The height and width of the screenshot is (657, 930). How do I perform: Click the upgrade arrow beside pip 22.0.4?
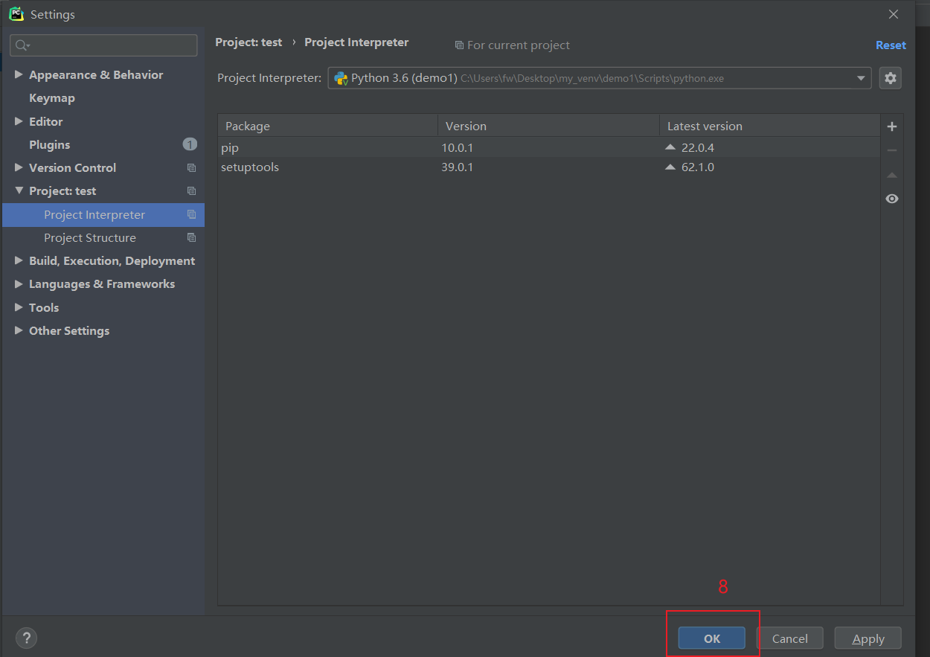670,147
